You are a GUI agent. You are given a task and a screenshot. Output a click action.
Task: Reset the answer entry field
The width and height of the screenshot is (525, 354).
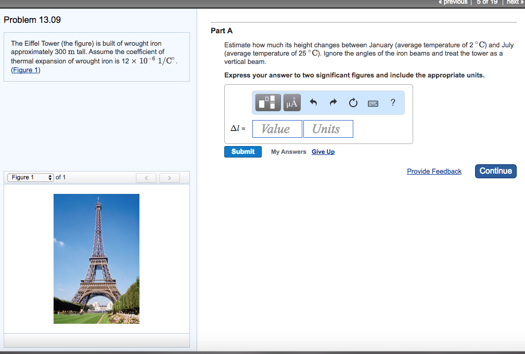coord(353,102)
